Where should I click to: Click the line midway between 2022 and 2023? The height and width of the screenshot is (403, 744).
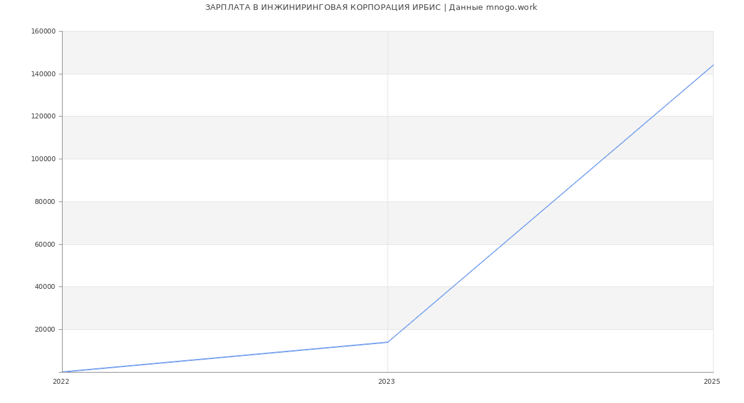tap(225, 357)
